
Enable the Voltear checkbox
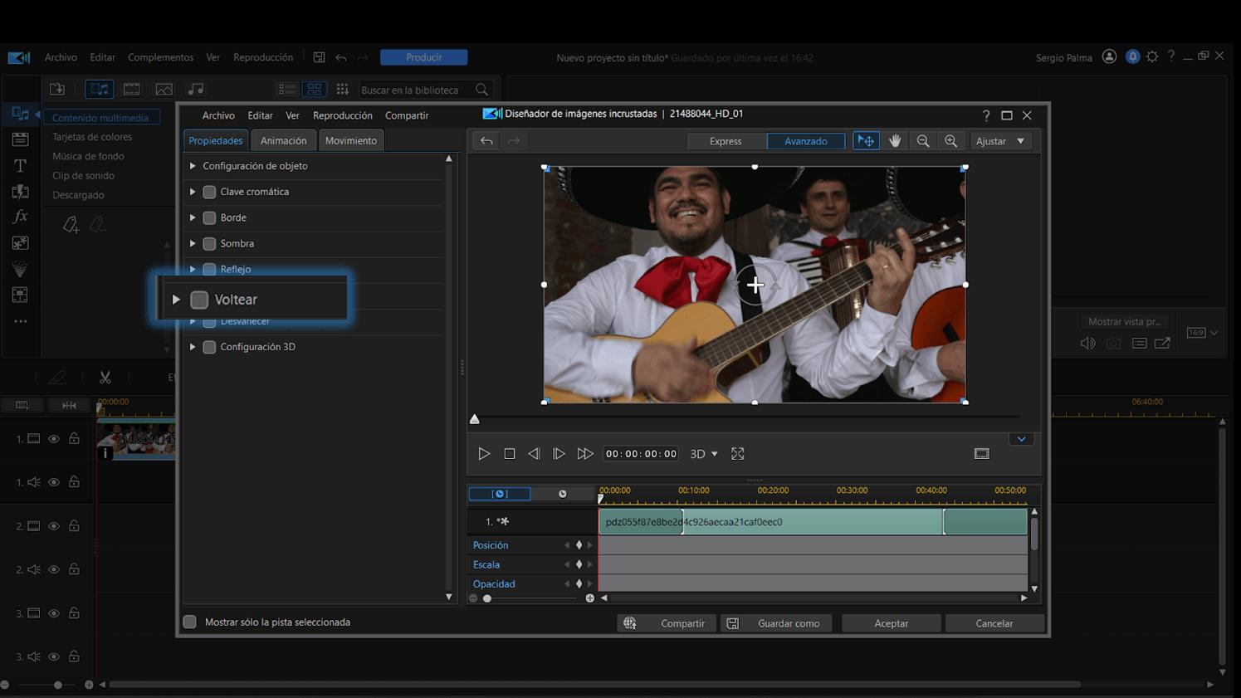pos(199,300)
